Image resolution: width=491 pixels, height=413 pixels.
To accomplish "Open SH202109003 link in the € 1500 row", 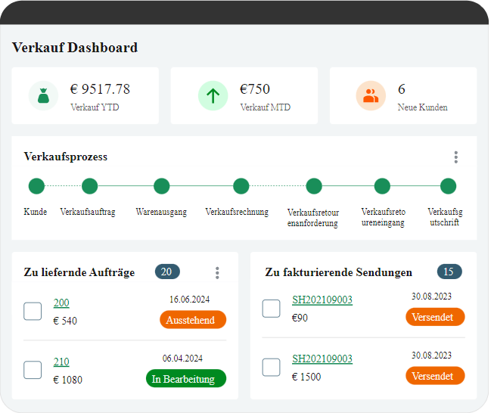I will point(322,359).
